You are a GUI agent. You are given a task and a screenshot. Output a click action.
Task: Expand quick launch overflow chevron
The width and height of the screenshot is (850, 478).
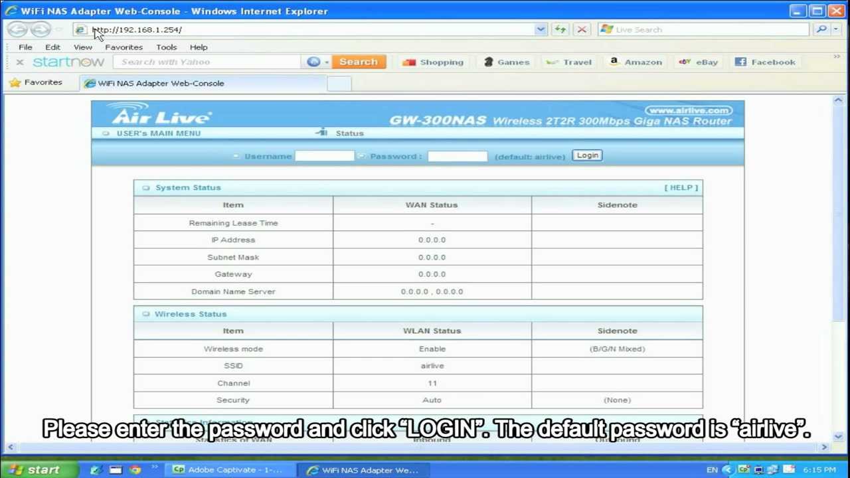point(154,467)
